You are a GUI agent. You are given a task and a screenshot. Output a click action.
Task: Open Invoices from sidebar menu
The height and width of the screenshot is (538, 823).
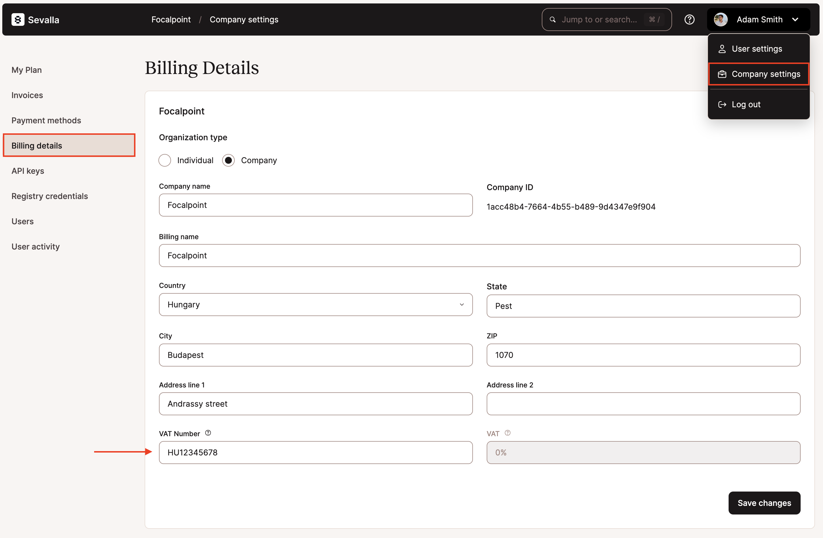pyautogui.click(x=27, y=94)
